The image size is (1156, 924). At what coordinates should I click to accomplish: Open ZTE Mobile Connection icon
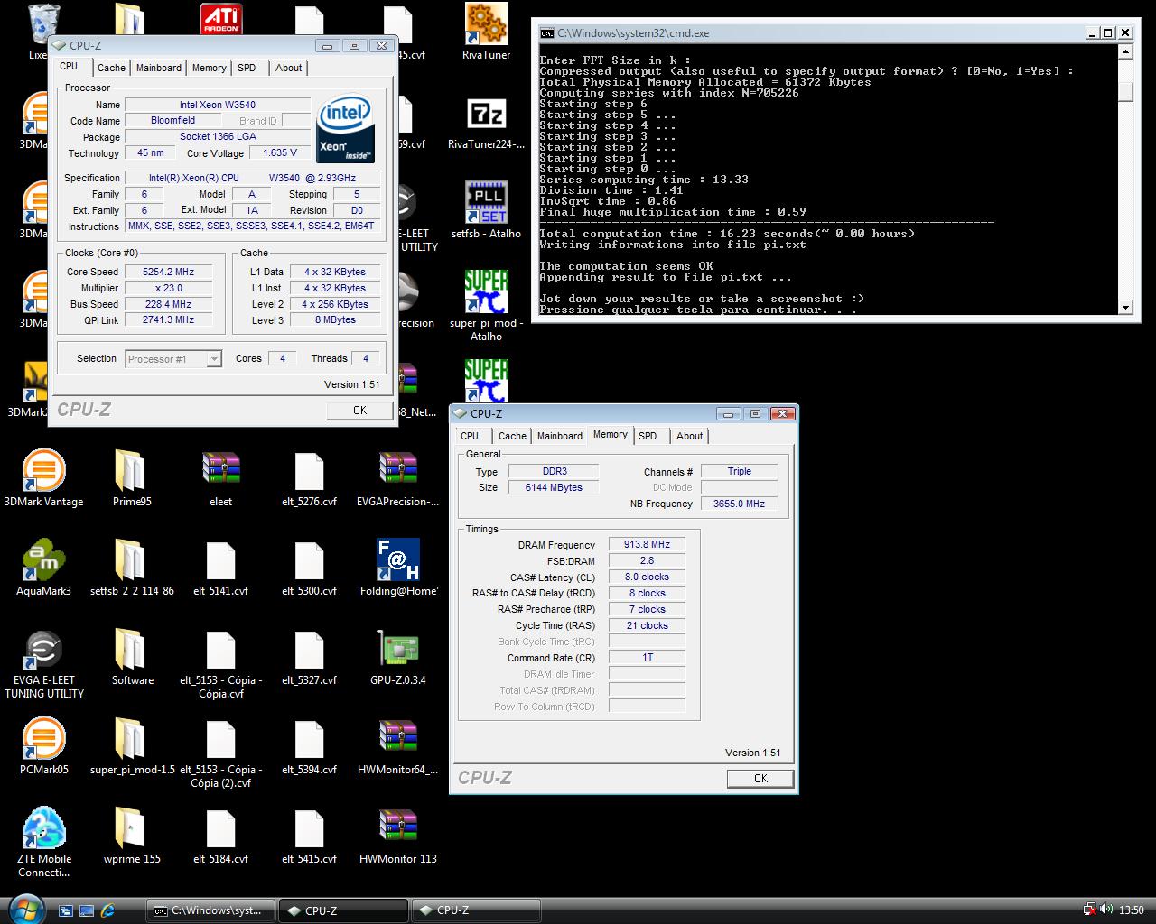click(x=43, y=843)
